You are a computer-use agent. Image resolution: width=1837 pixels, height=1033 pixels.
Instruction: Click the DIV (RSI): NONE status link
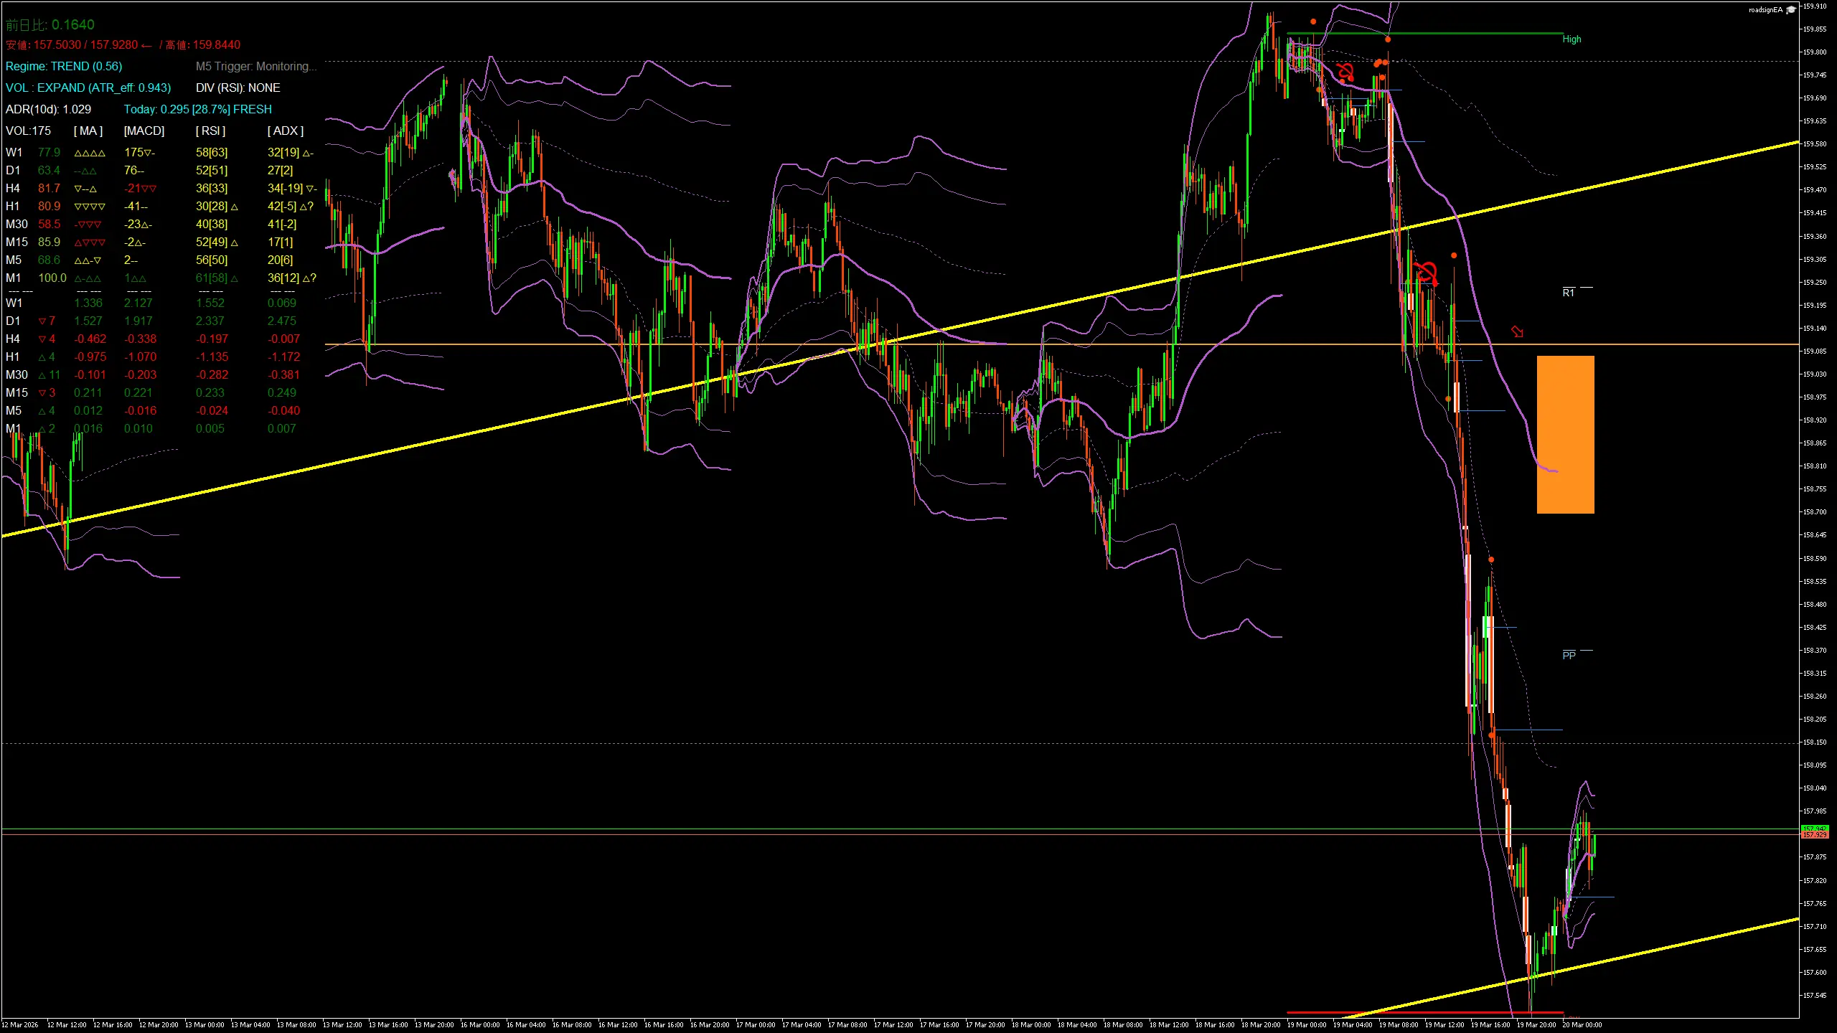pos(238,88)
